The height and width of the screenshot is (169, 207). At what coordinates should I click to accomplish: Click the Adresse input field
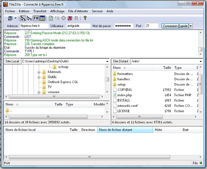34,26
